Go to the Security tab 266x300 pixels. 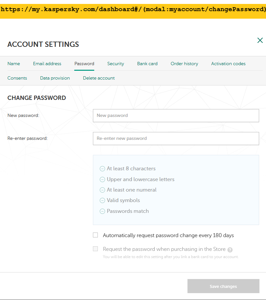(115, 64)
